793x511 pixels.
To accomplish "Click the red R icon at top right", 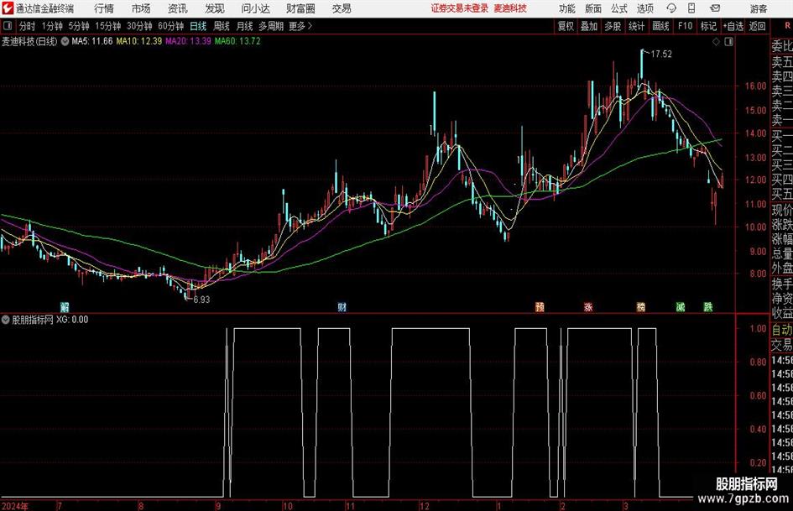I will pos(786,26).
